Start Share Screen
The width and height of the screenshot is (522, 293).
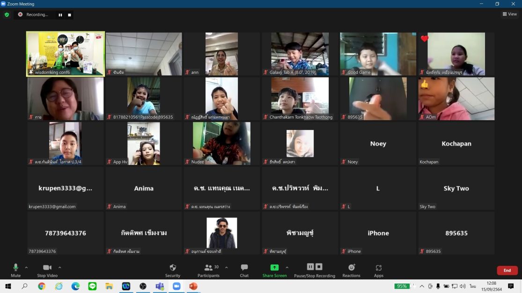(274, 271)
